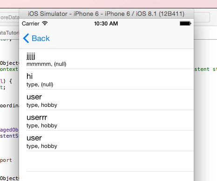Click the Wi-Fi signal icon in status bar
The height and width of the screenshot is (181, 217).
pos(45,23)
